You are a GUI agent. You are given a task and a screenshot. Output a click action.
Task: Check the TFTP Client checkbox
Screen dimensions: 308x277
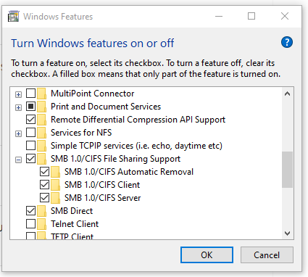click(30, 236)
